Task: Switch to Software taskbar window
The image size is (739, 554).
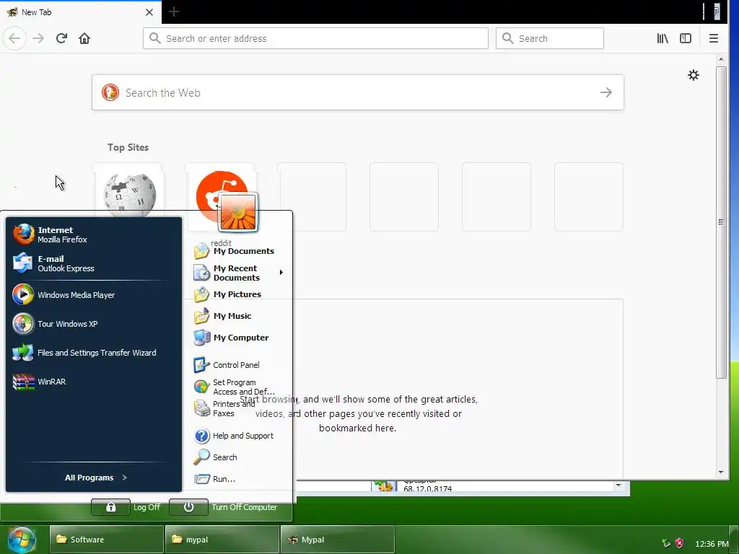Action: coord(107,540)
